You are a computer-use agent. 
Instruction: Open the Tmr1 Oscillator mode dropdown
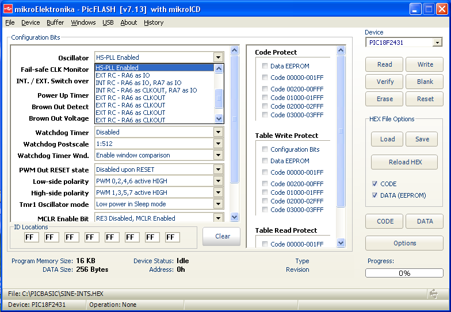coord(218,204)
